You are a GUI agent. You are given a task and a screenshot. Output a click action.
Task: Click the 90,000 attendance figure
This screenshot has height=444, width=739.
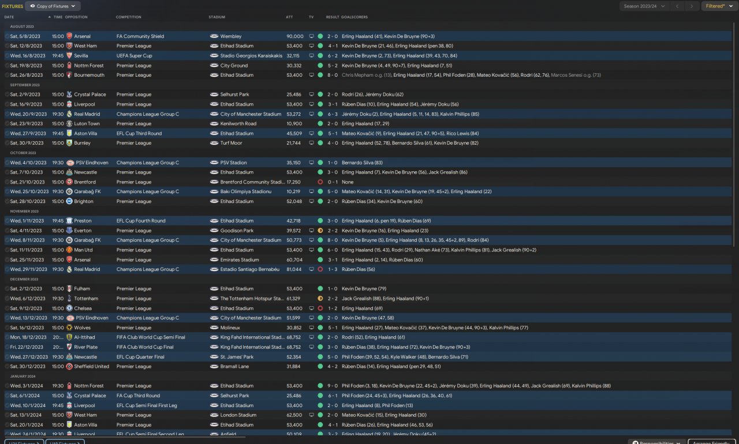[x=295, y=36]
